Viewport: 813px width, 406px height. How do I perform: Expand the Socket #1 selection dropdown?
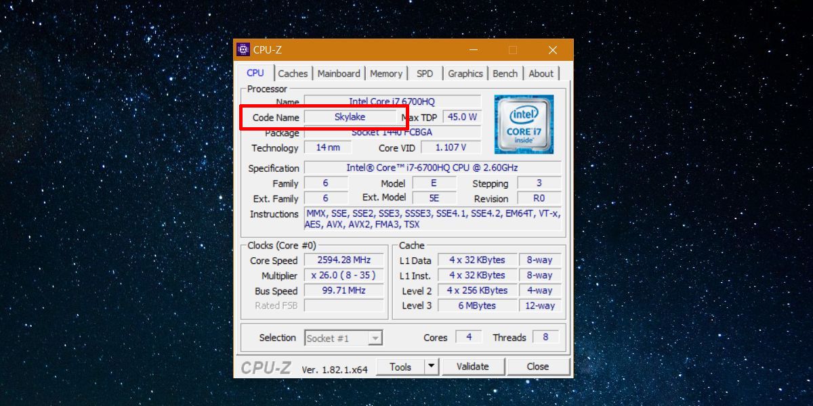coord(375,338)
